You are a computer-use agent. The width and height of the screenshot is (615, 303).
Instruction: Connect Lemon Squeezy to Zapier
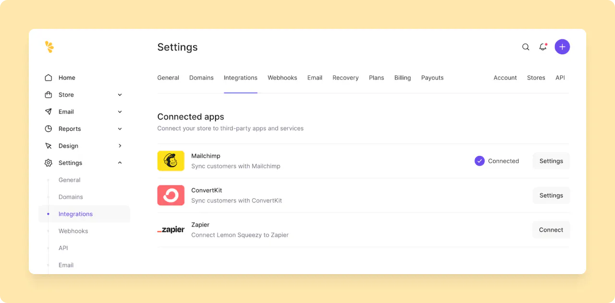[x=551, y=229]
